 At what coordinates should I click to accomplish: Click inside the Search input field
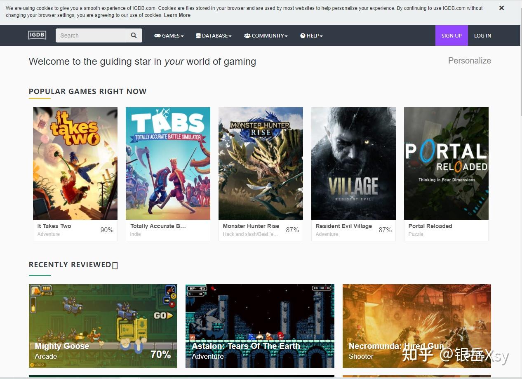tap(91, 35)
